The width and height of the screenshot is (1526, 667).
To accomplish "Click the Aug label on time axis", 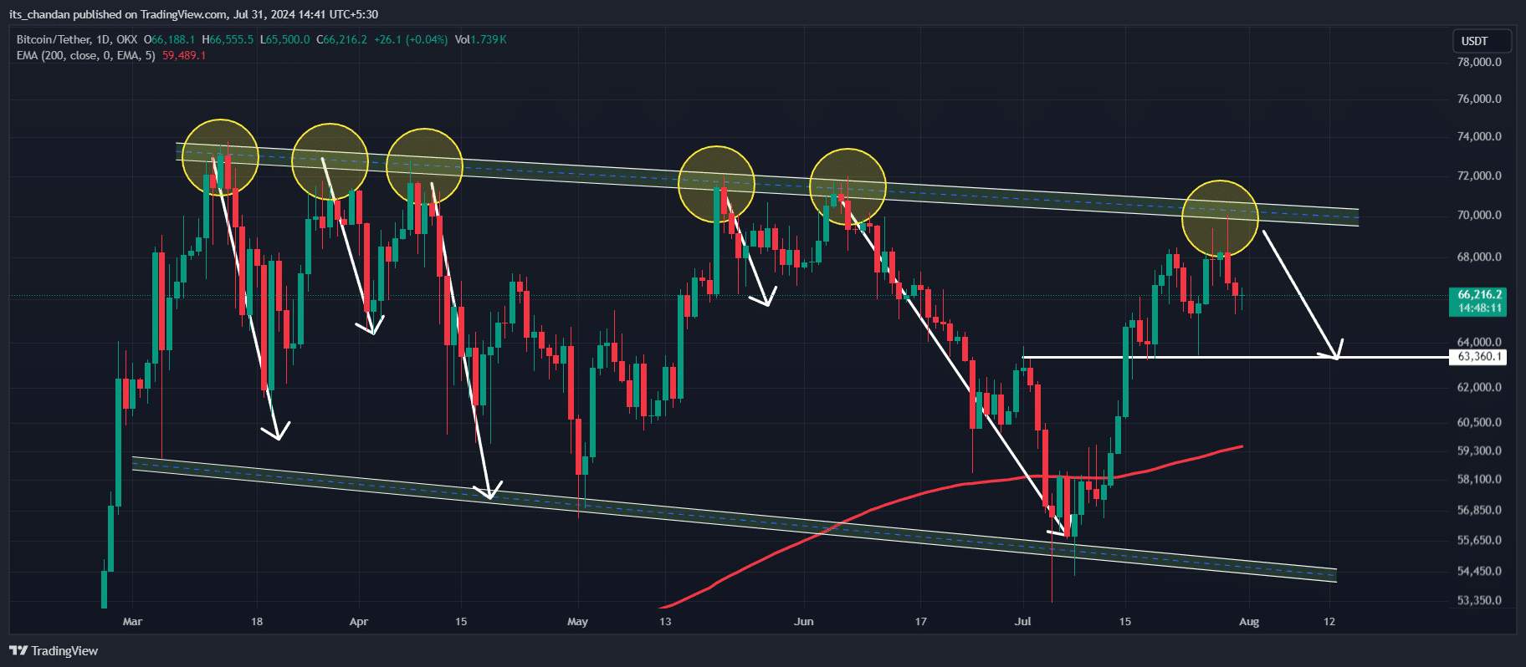I will 1249,622.
